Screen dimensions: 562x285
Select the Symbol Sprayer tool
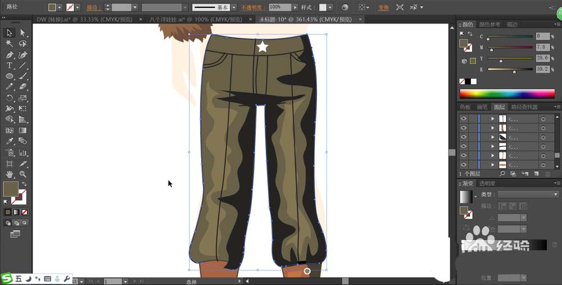[10, 153]
